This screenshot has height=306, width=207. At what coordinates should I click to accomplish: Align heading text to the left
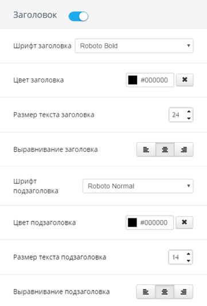click(x=146, y=150)
